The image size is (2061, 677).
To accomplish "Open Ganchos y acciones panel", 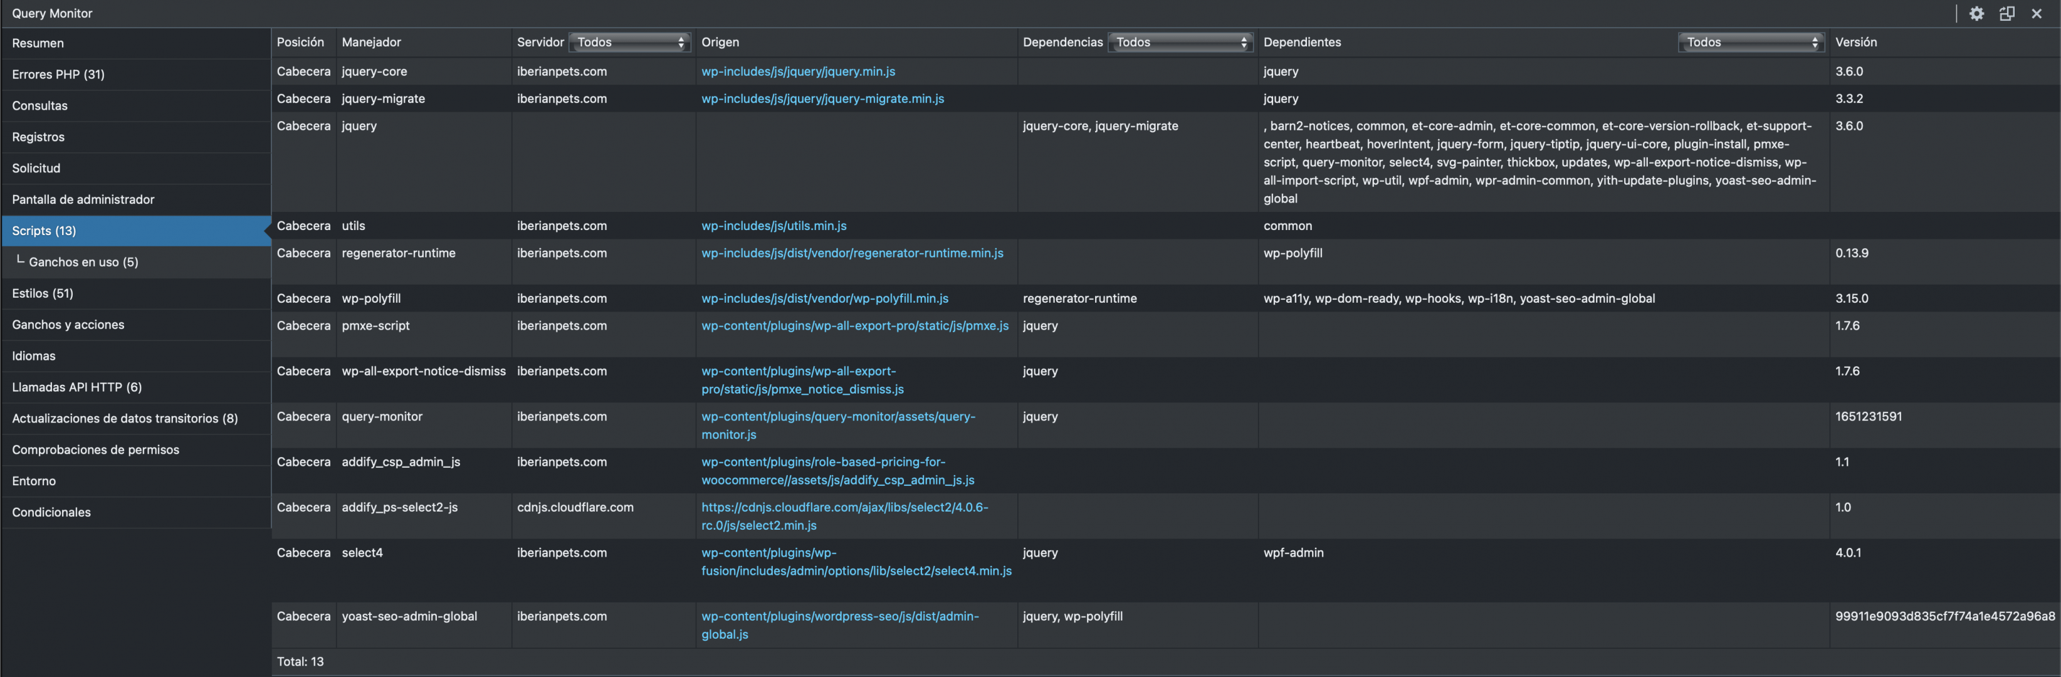I will (x=136, y=324).
